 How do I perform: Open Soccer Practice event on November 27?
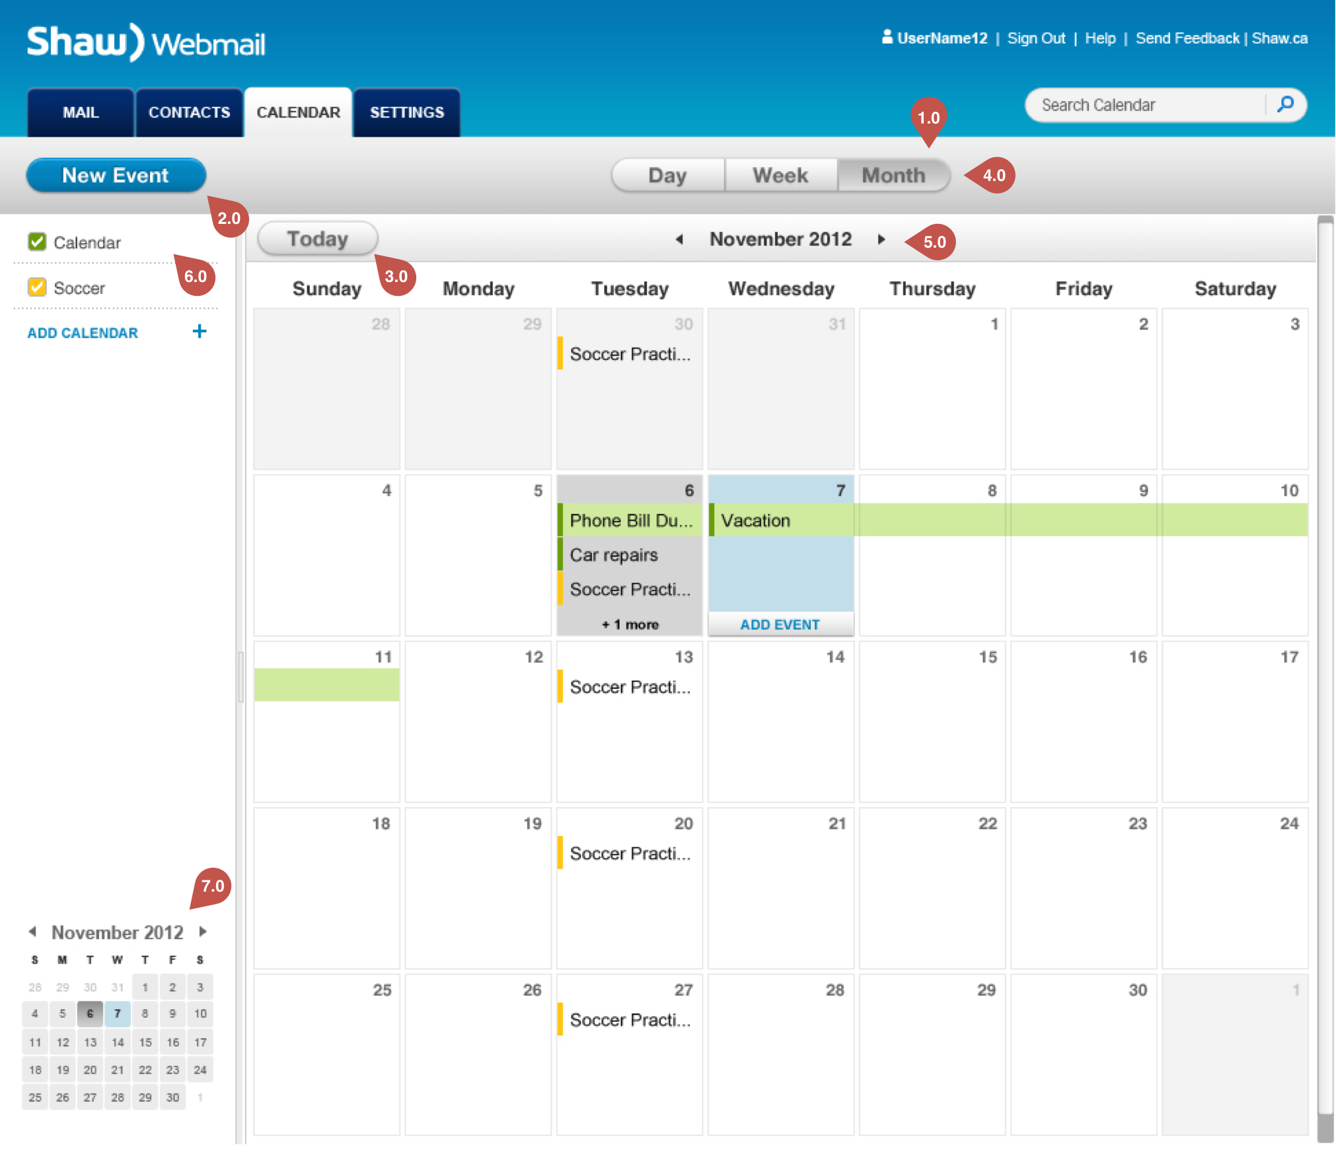pyautogui.click(x=630, y=1019)
